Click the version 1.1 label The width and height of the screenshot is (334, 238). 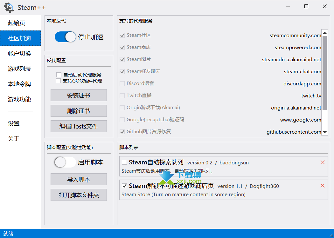230,186
